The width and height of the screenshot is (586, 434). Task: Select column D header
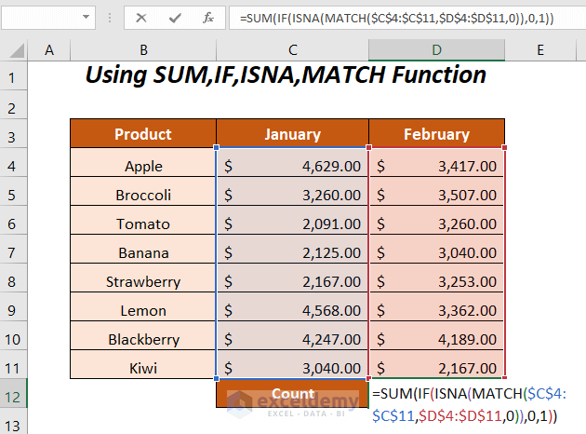[x=436, y=49]
